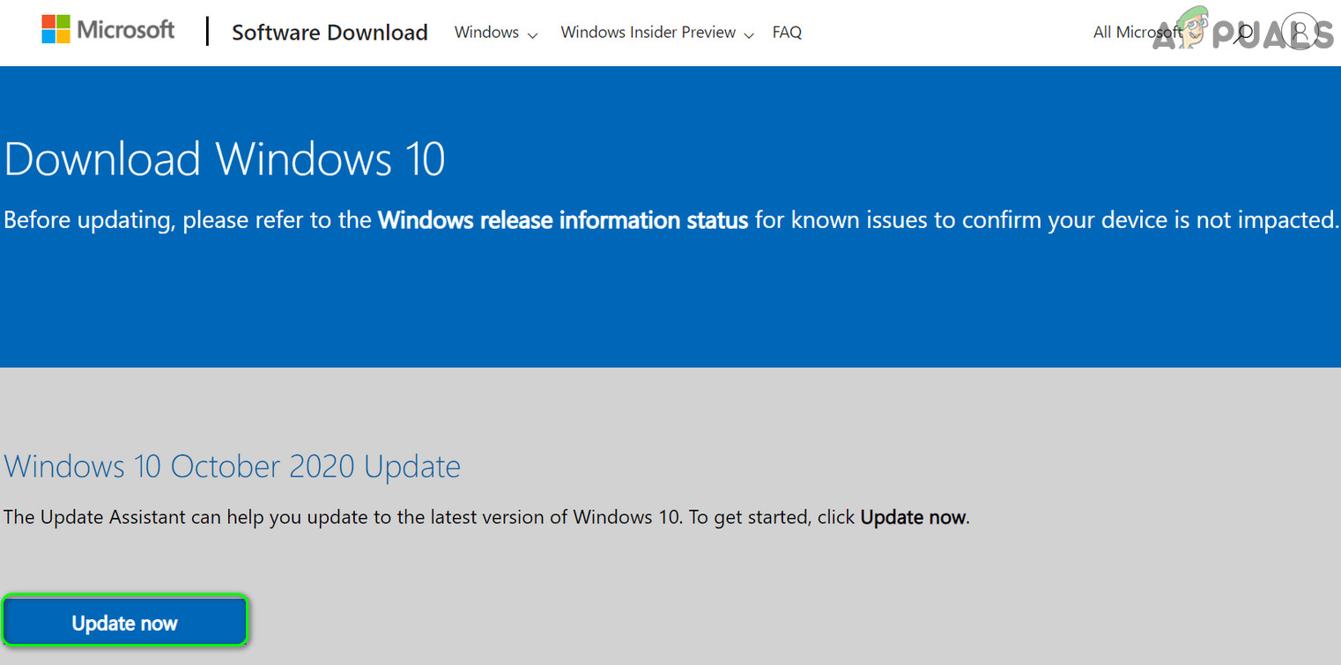
Task: Click the Download Windows 10 heading
Action: [225, 159]
